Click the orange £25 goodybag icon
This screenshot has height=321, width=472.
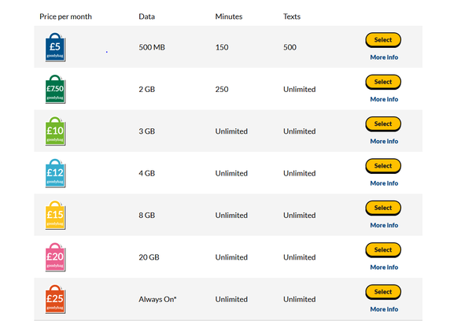point(55,299)
